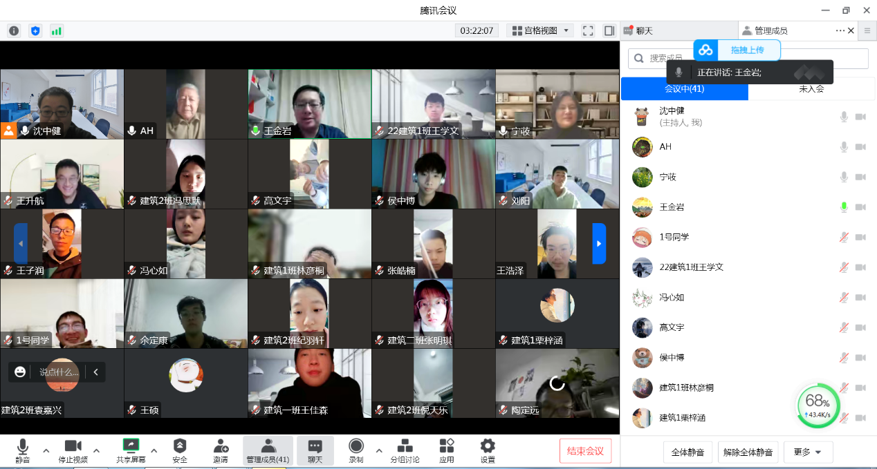Open Breakout Rooms (分组讨论) icon
Viewport: 877px width, 469px height.
click(405, 446)
